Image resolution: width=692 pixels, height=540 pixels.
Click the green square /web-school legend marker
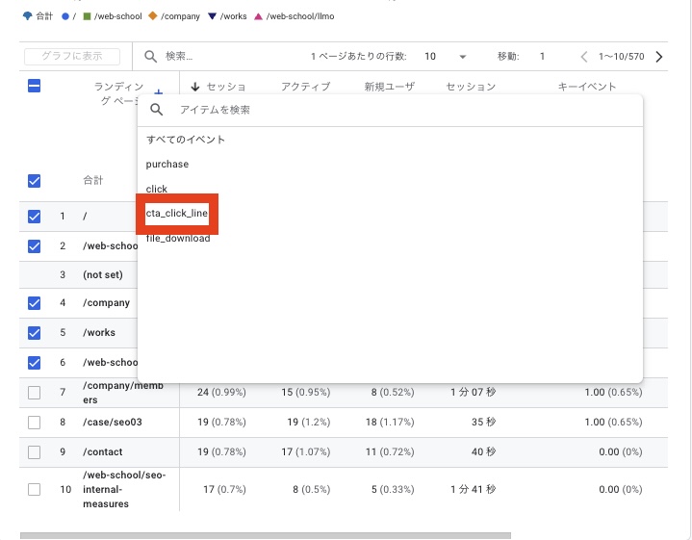pyautogui.click(x=87, y=16)
